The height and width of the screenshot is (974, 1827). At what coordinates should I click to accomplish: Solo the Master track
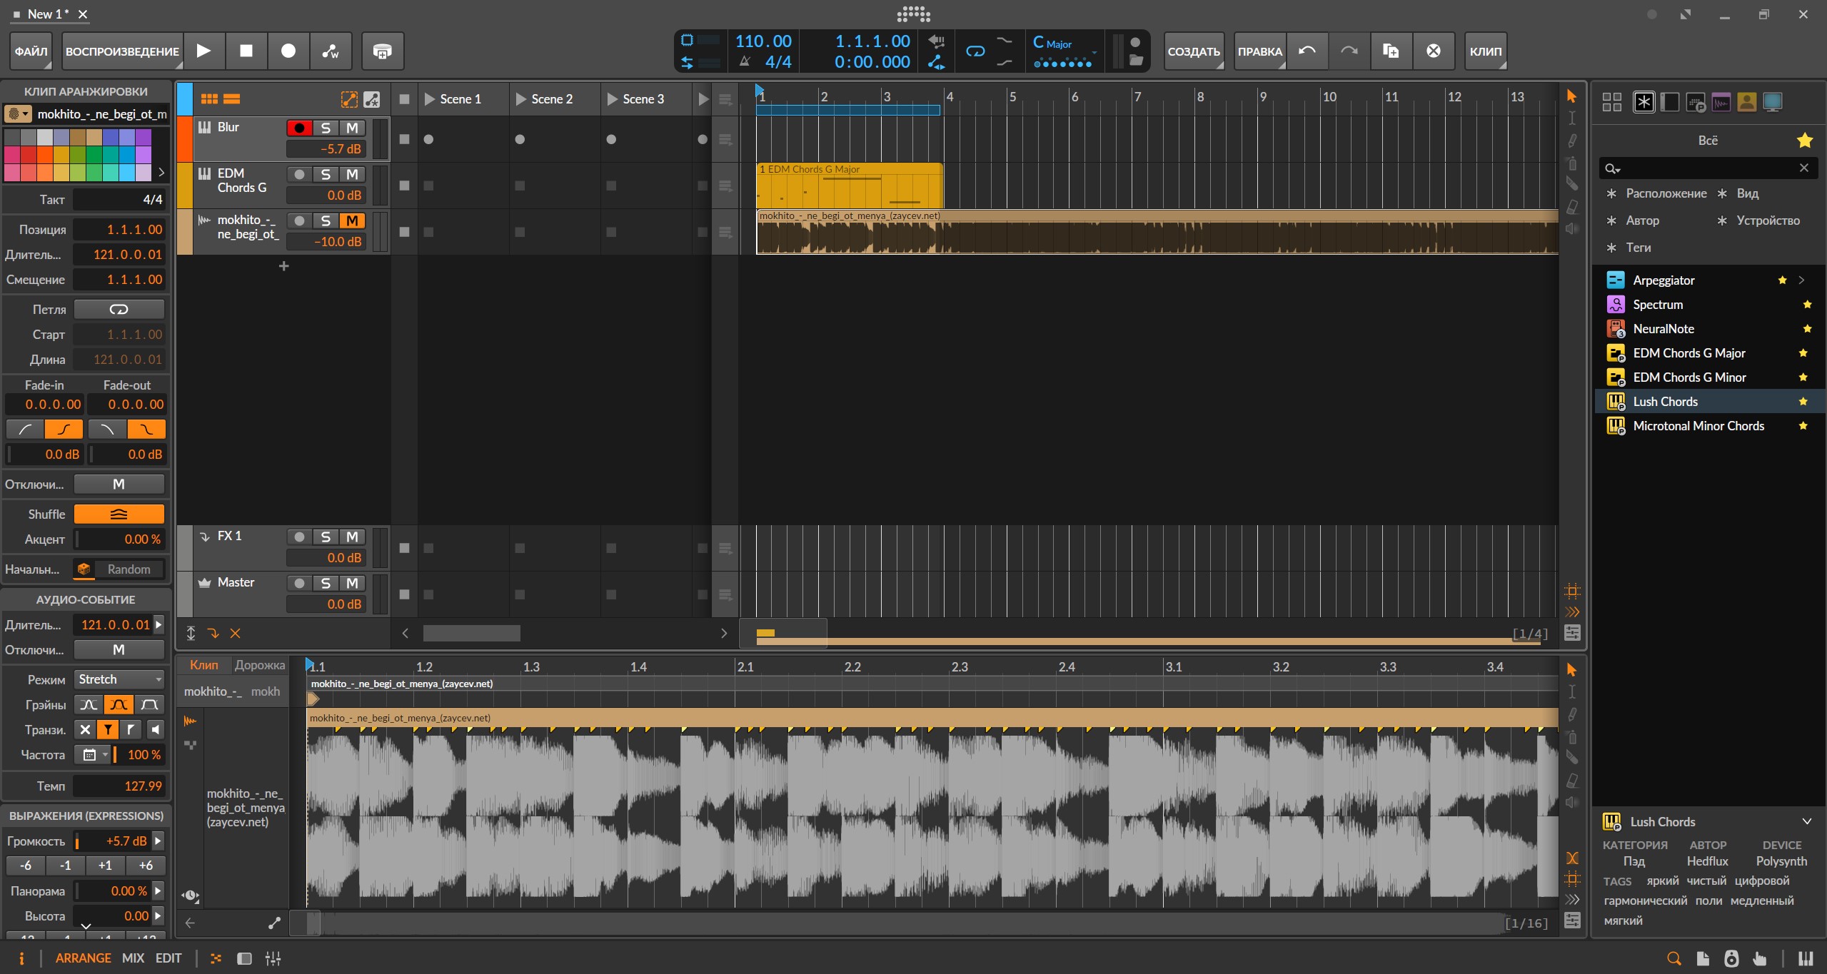tap(326, 583)
